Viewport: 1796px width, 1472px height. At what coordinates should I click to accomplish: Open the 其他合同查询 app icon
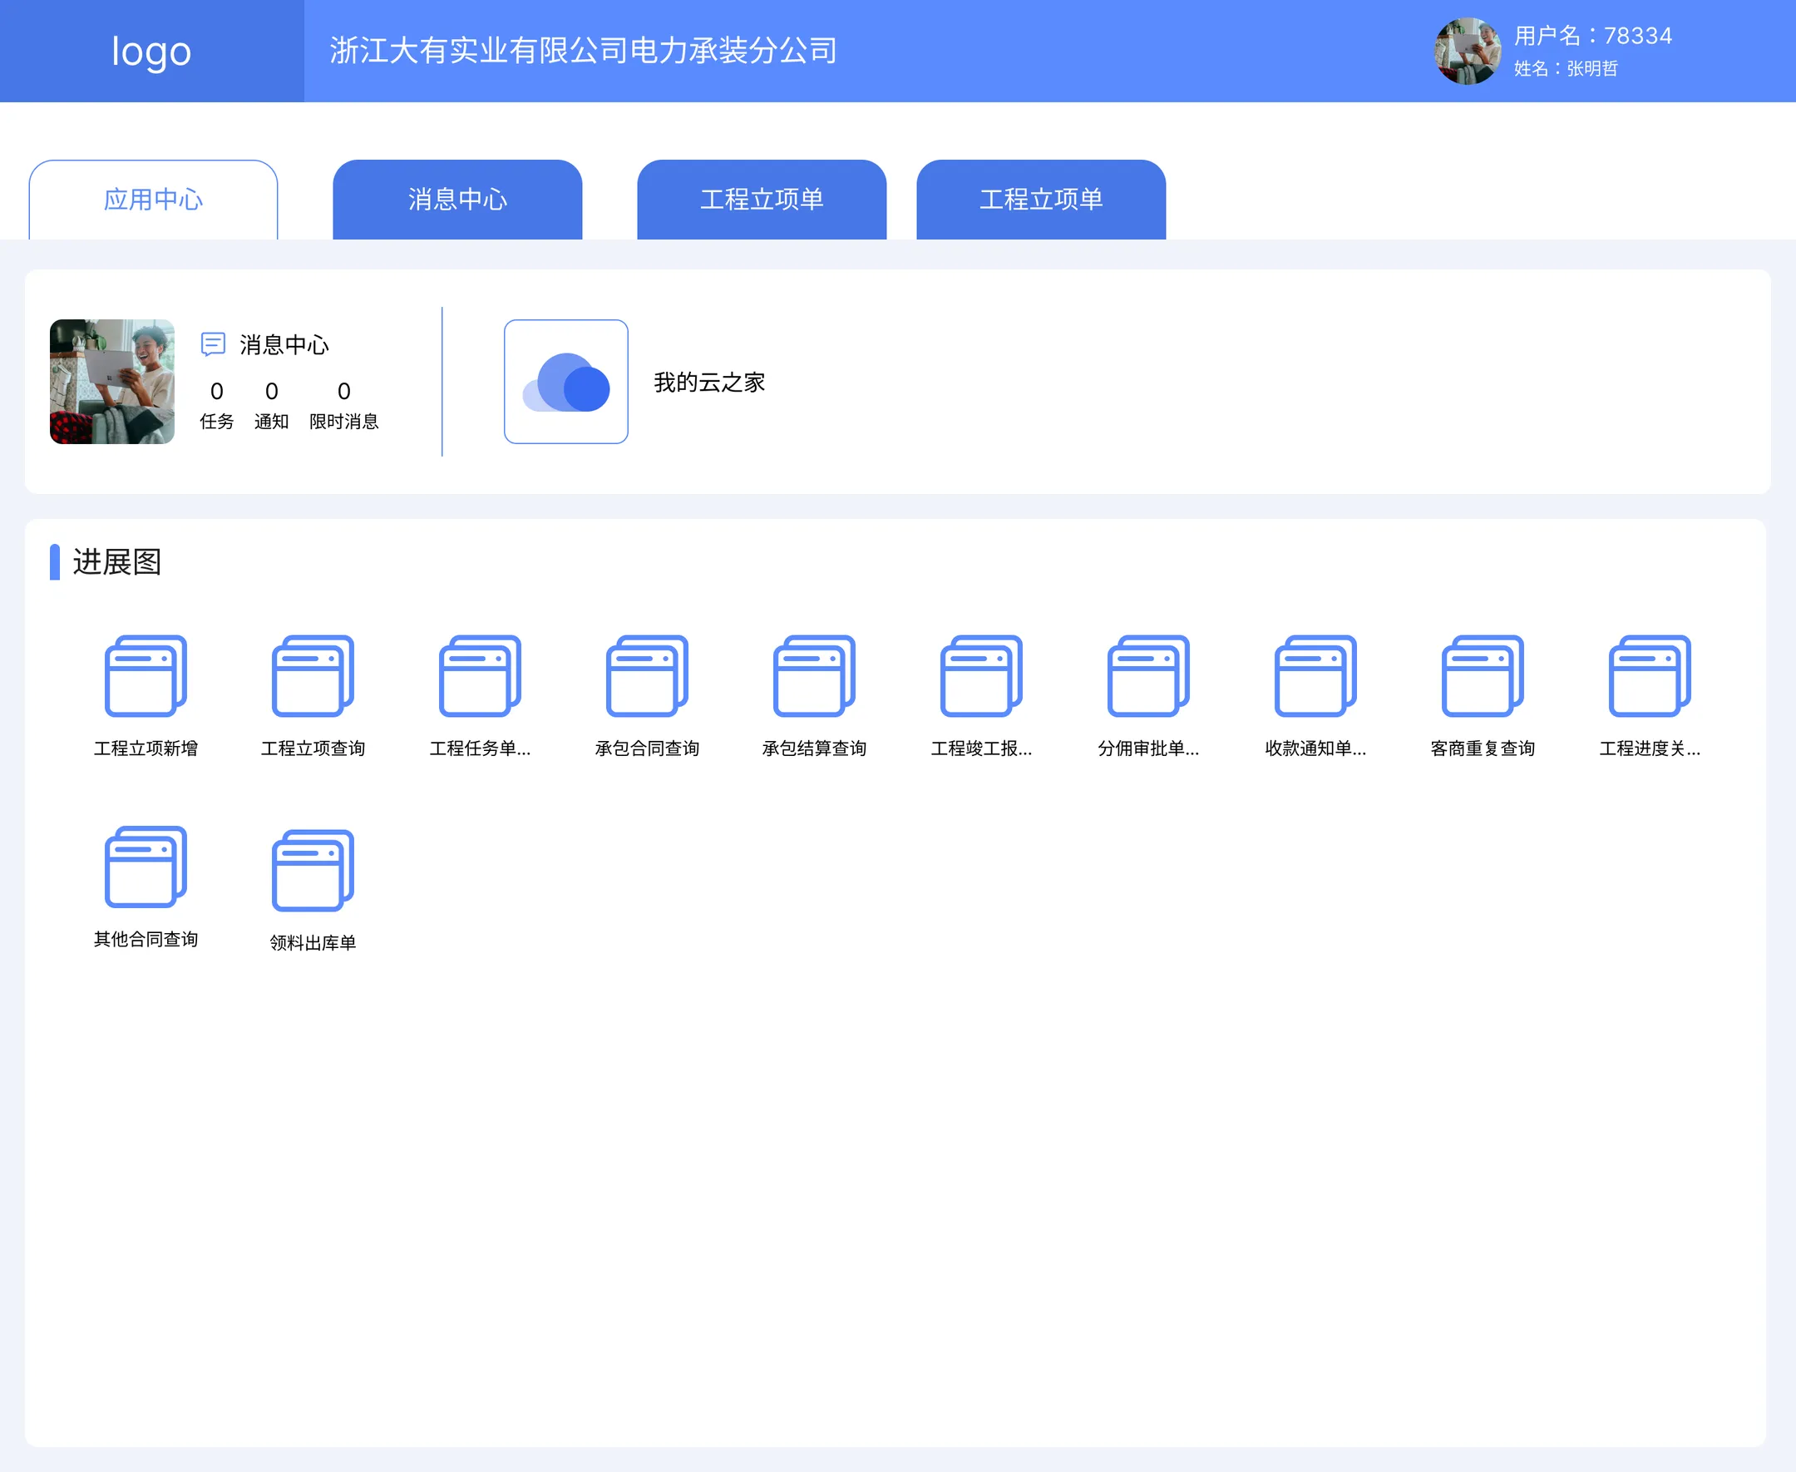coord(146,867)
